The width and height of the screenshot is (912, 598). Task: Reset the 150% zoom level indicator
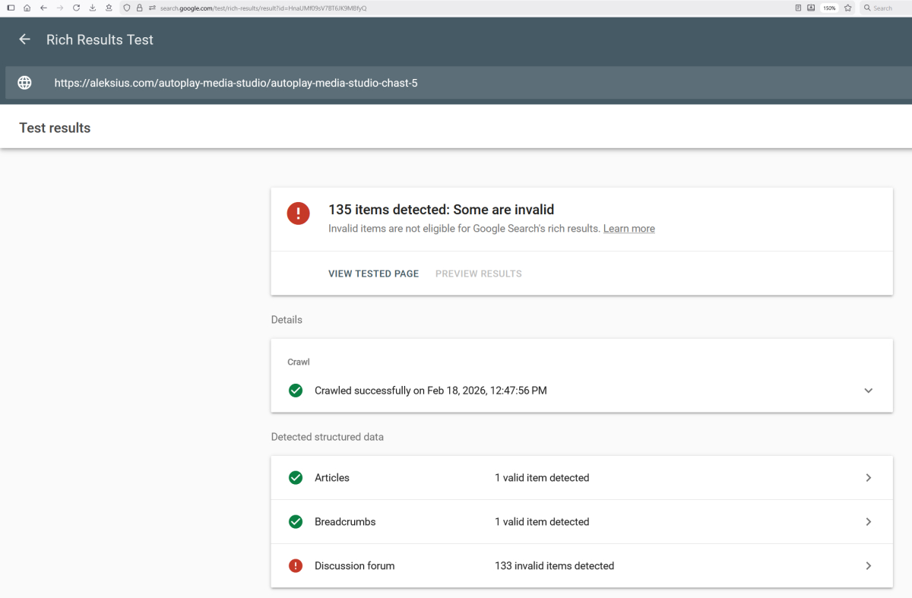point(829,8)
